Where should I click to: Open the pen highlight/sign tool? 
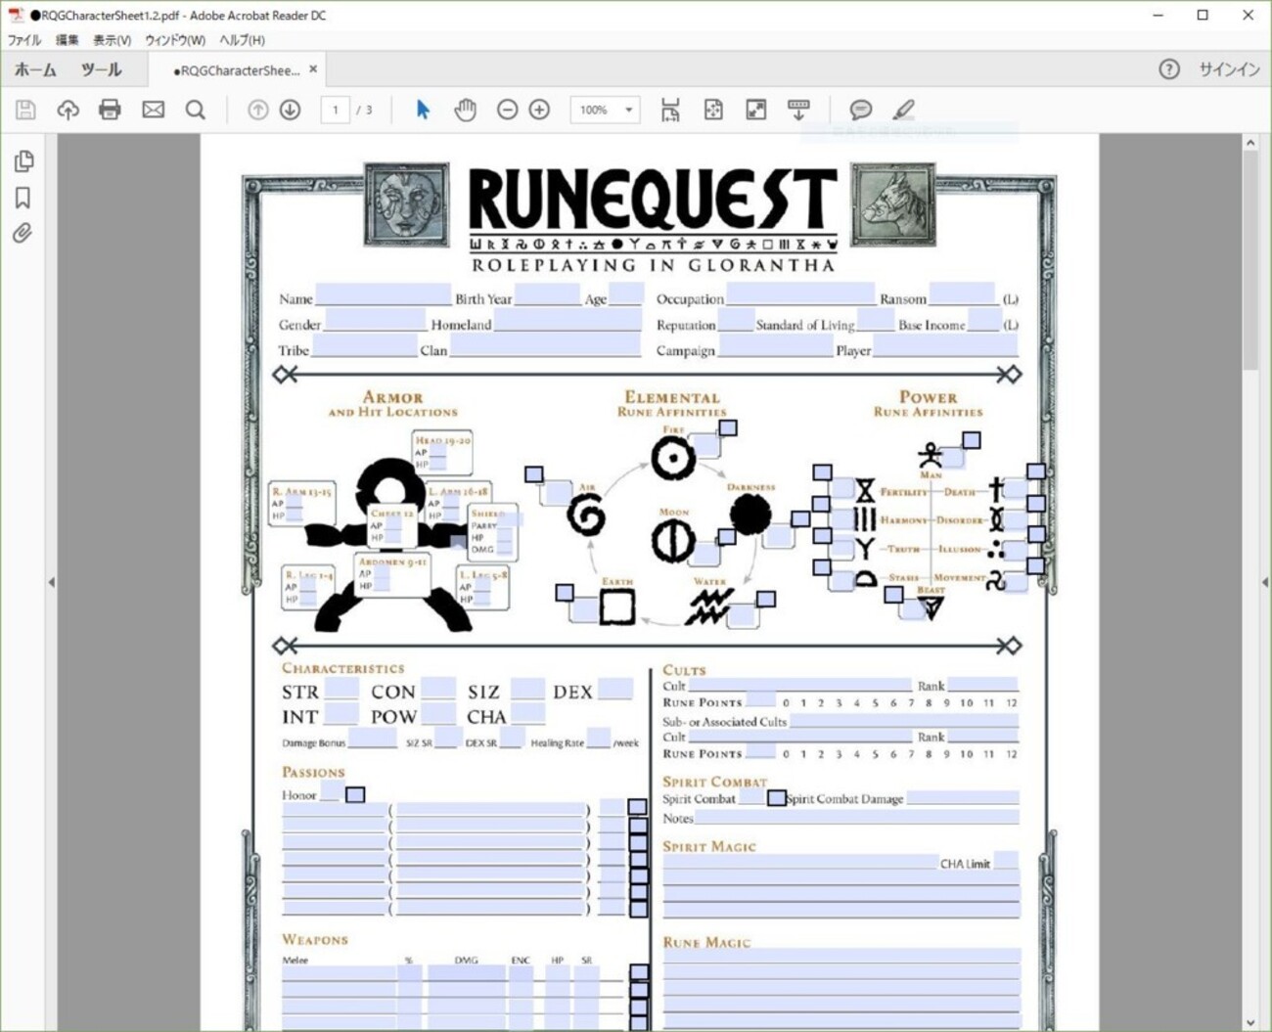tap(904, 110)
